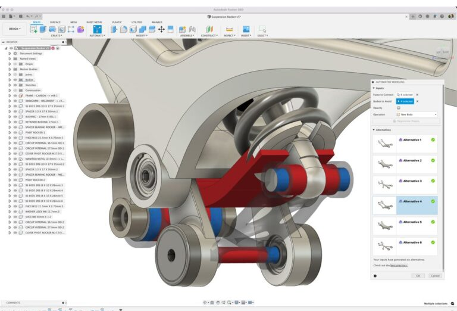Click the help question mark icon
Screen dimensions: 457x311
pos(442,17)
